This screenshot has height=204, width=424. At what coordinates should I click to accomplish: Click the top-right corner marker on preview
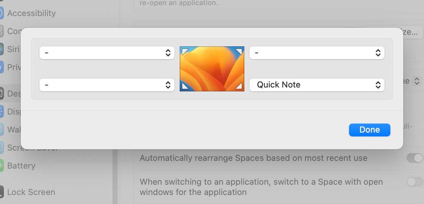(239, 51)
